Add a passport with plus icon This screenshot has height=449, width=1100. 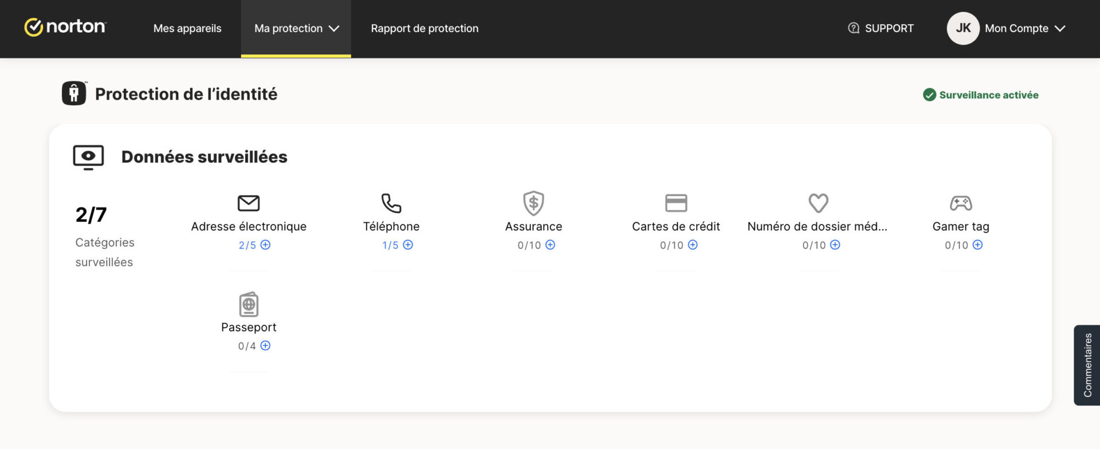click(x=265, y=345)
